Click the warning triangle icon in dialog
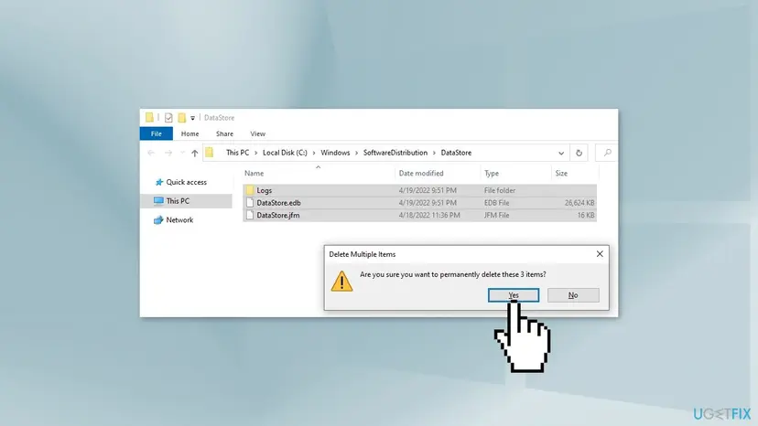Image resolution: width=758 pixels, height=426 pixels. (341, 281)
